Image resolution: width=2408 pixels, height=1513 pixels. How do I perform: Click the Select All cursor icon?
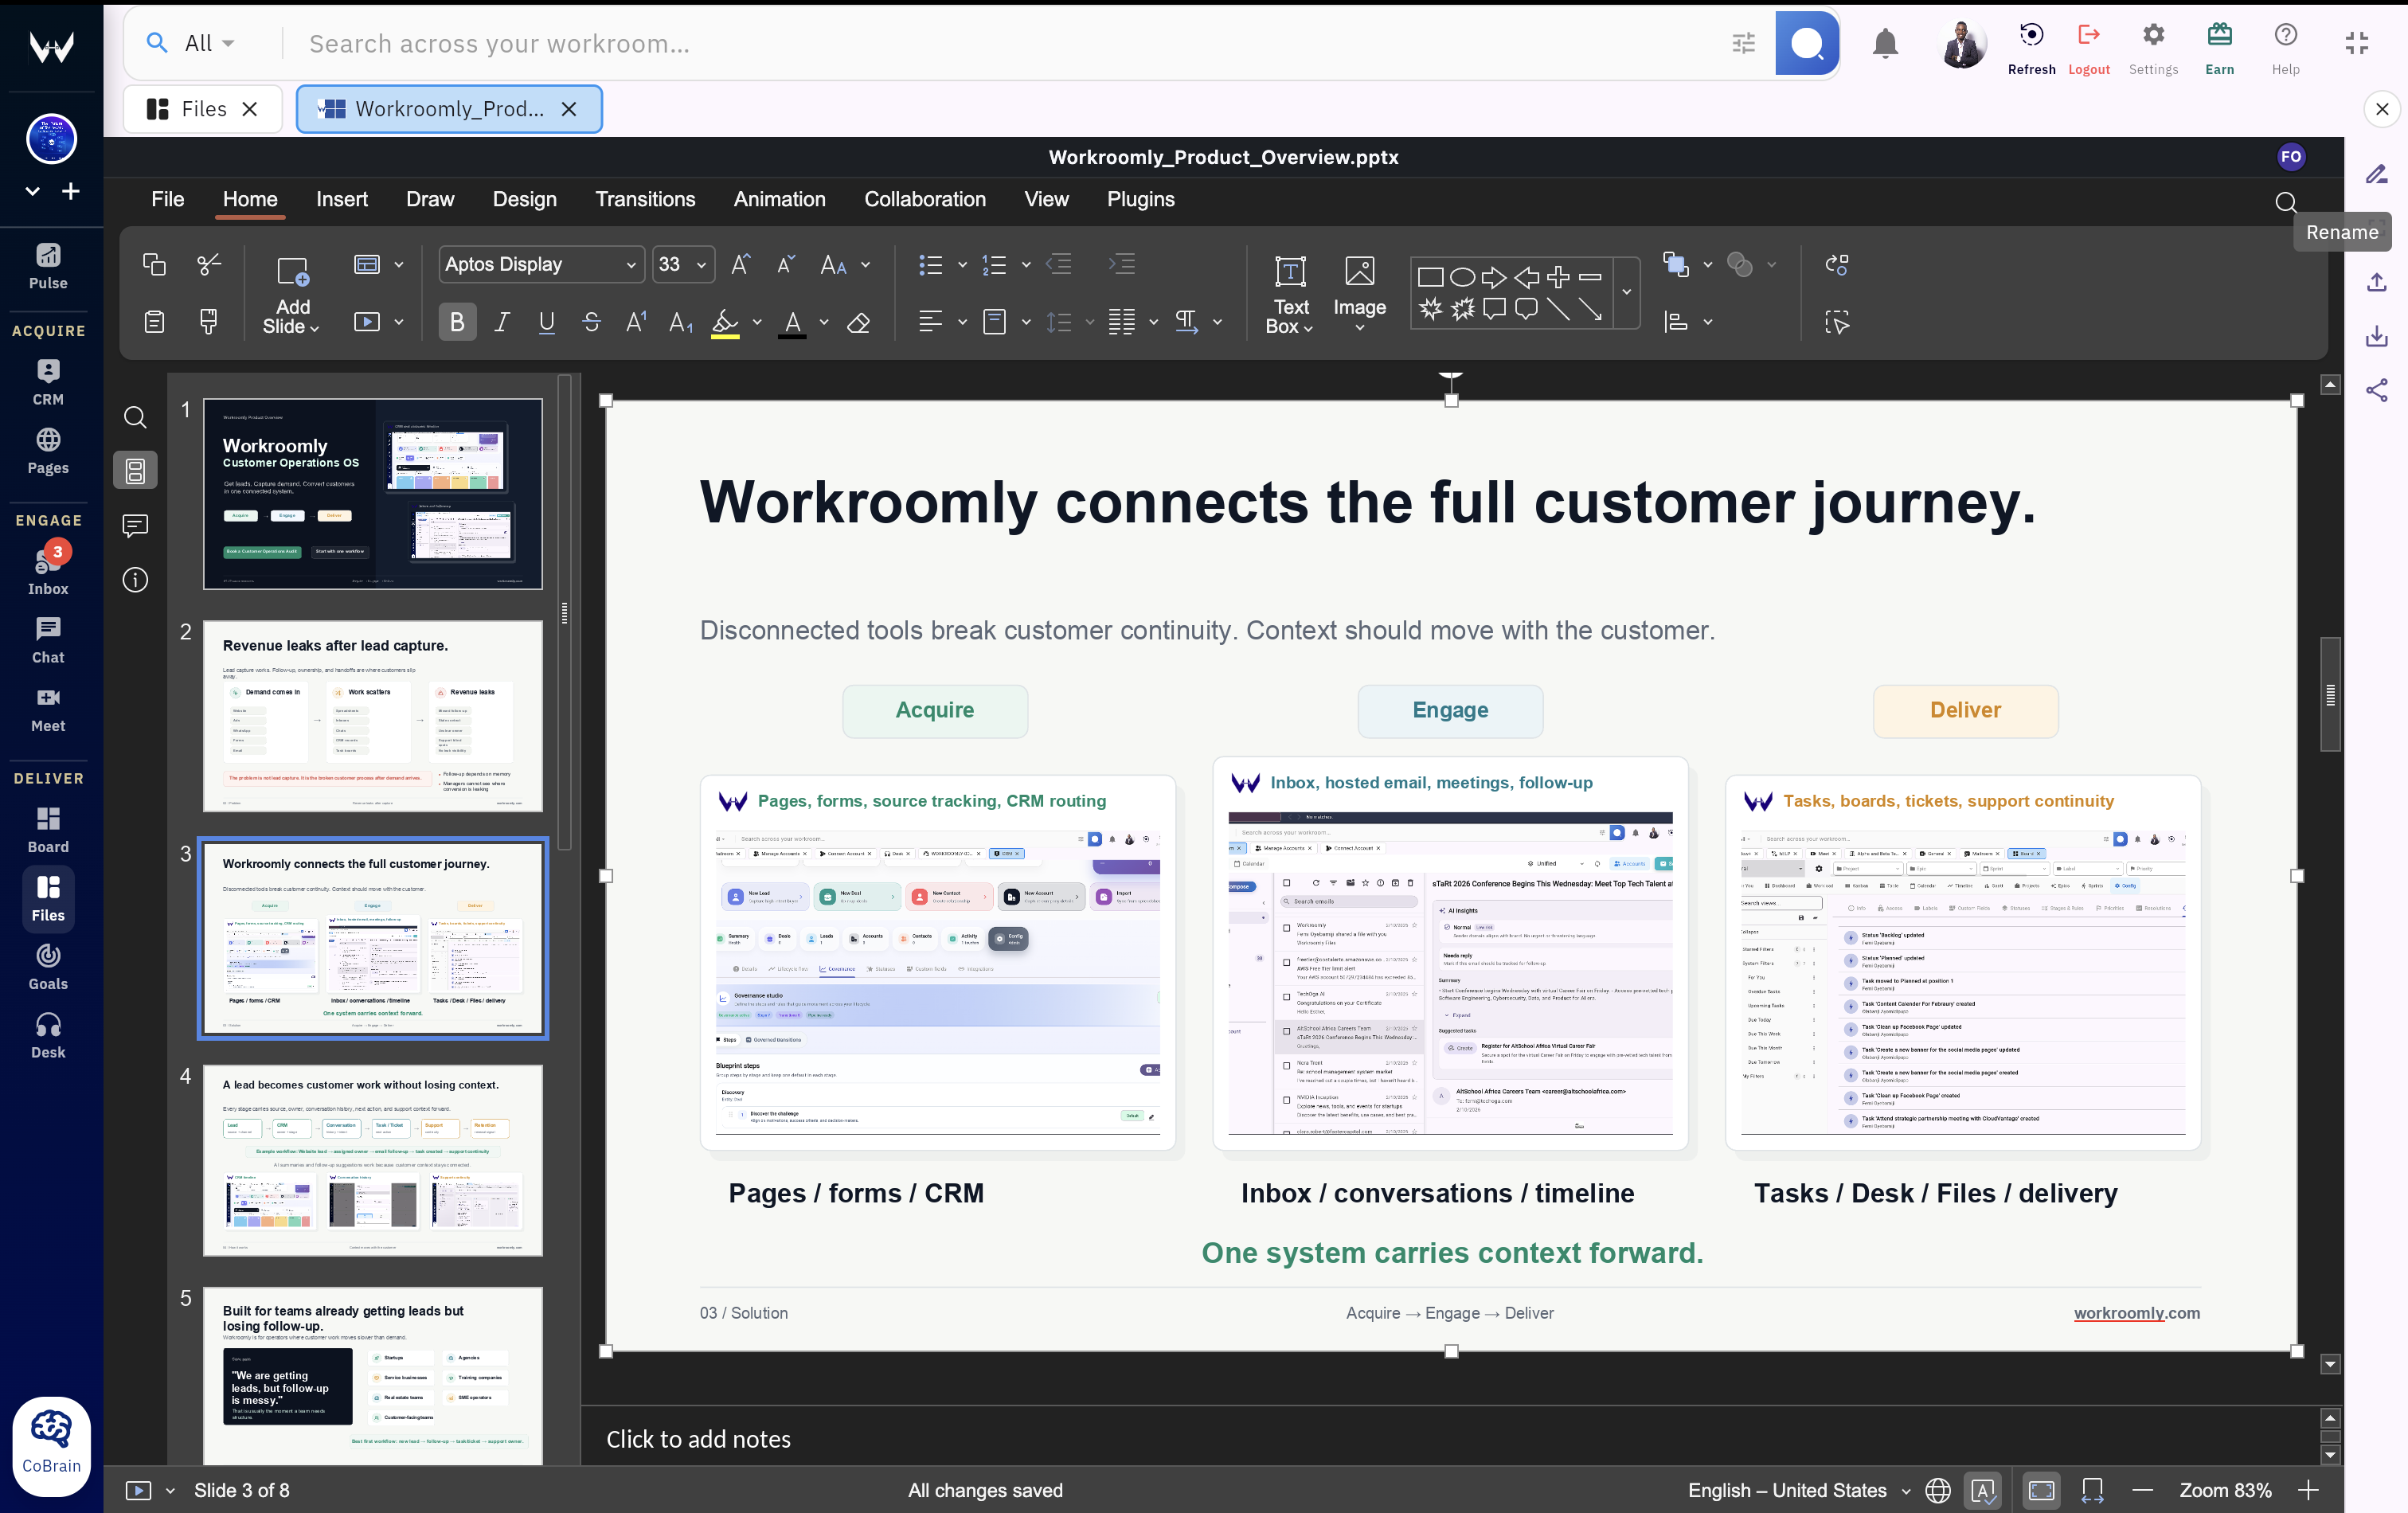pos(1836,322)
